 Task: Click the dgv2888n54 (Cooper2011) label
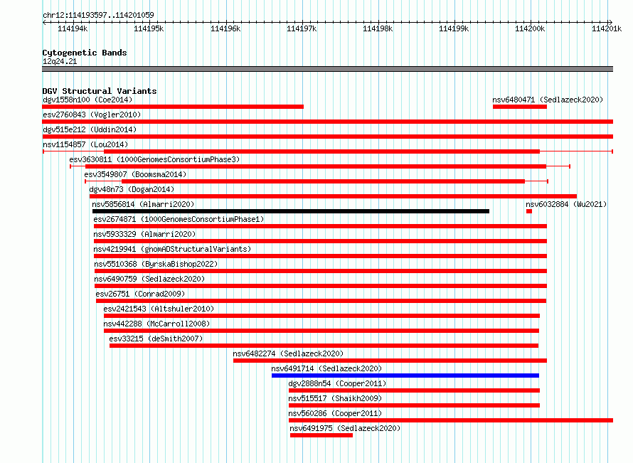[338, 383]
